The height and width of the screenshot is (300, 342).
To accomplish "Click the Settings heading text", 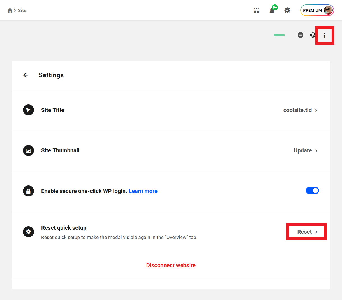I will pos(51,75).
